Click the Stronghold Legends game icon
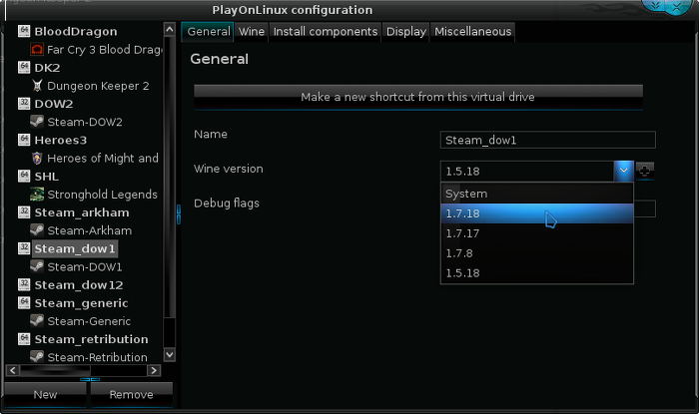The width and height of the screenshot is (699, 414). [37, 195]
